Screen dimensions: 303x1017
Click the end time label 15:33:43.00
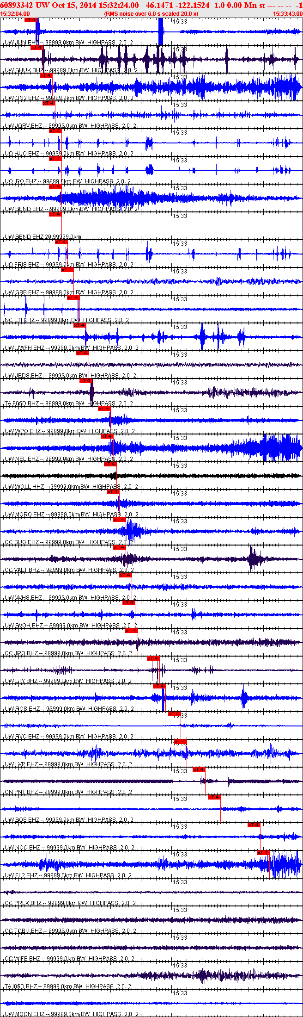click(x=288, y=14)
